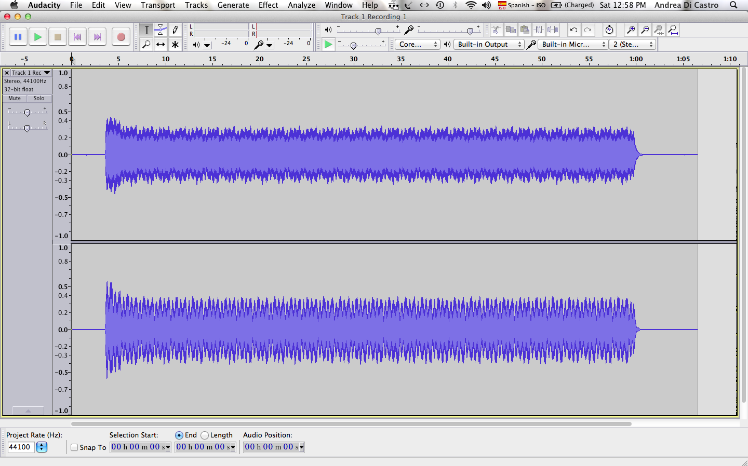Click the Redo arrow icon
This screenshot has width=748, height=466.
(x=587, y=30)
